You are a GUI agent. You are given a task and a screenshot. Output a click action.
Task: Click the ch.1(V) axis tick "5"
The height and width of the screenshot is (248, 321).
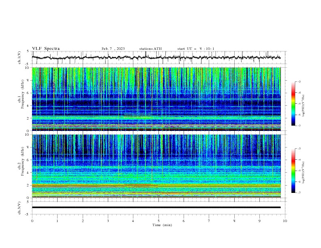pyautogui.click(x=28, y=51)
